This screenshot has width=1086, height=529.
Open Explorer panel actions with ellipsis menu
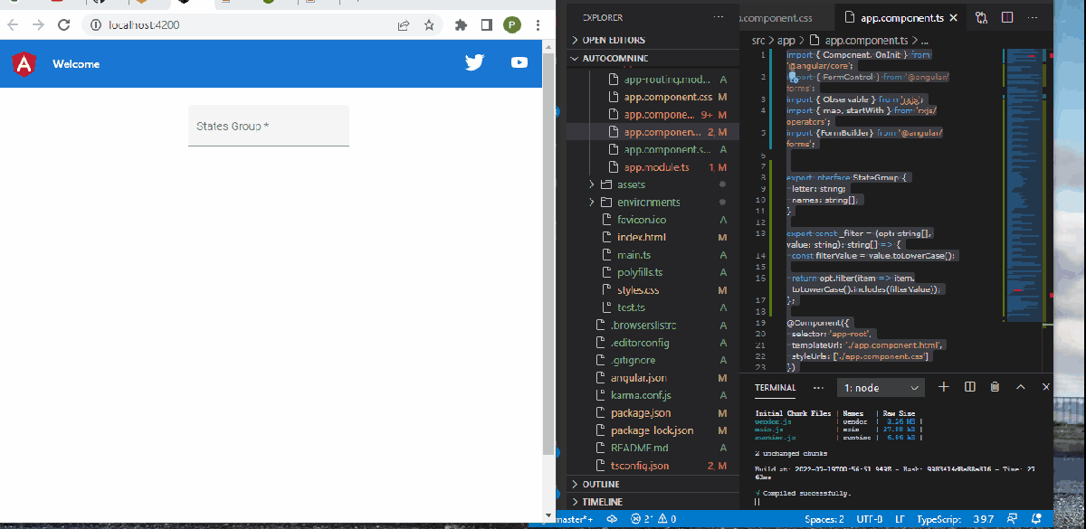719,16
